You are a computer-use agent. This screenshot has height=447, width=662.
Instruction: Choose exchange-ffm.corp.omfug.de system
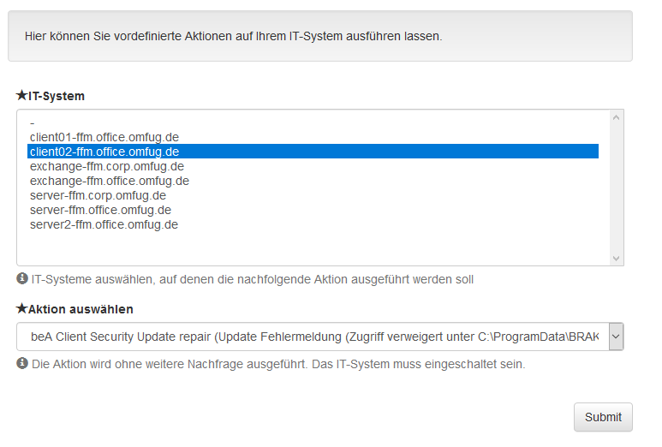(x=313, y=166)
